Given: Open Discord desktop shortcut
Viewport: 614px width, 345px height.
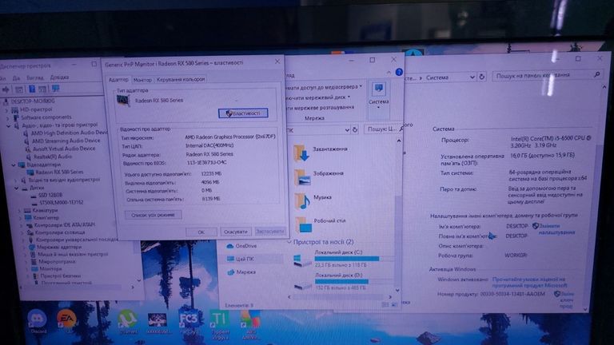Looking at the screenshot, I should [38, 319].
